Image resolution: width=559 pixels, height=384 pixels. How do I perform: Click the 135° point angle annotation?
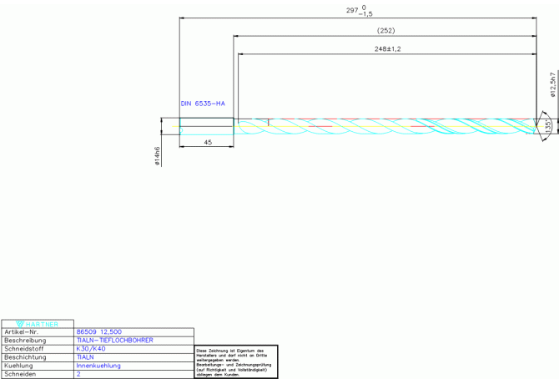point(547,126)
